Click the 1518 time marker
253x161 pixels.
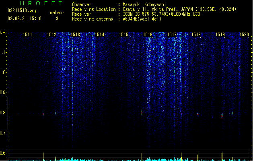point(196,35)
